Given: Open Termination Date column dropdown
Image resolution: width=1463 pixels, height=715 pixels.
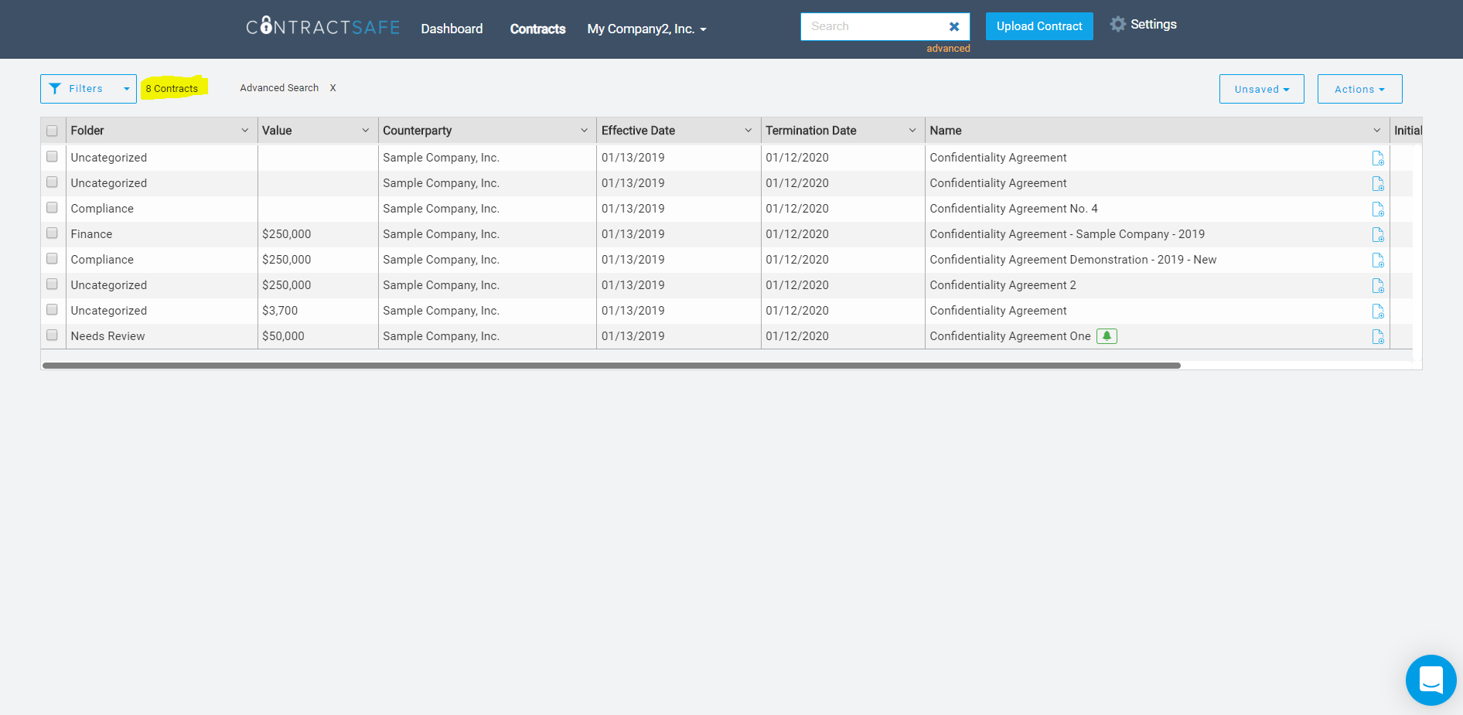Looking at the screenshot, I should (912, 131).
